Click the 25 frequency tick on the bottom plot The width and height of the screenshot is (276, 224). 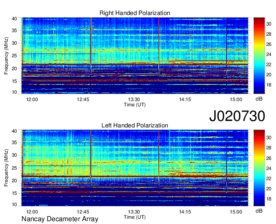click(14, 168)
